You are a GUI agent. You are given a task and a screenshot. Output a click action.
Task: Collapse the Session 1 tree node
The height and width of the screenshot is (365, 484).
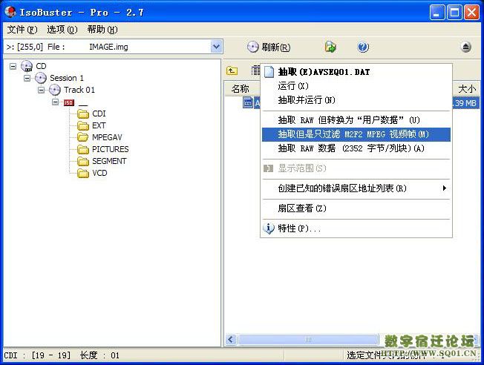(27, 78)
